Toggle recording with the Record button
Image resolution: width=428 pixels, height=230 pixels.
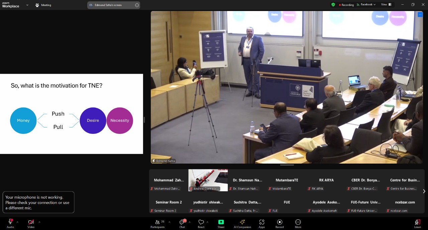click(x=280, y=222)
